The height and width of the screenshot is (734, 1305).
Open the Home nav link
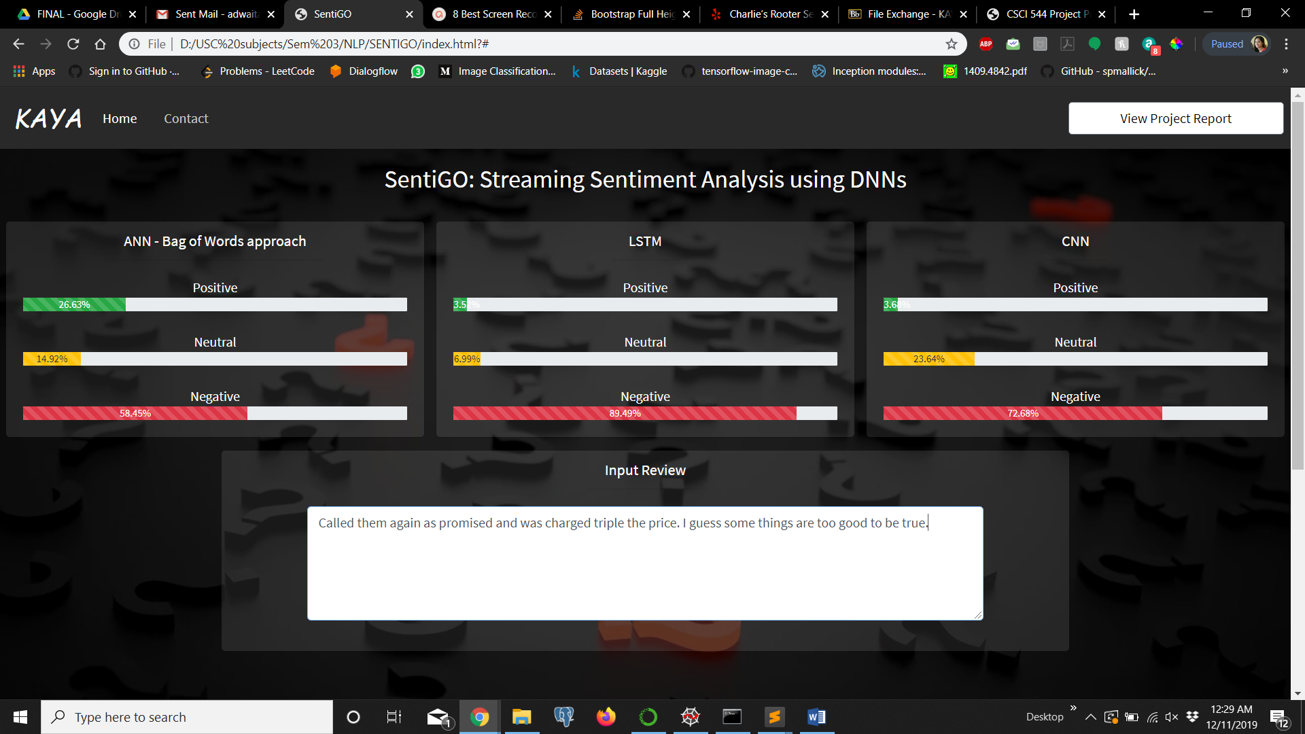[x=120, y=119]
